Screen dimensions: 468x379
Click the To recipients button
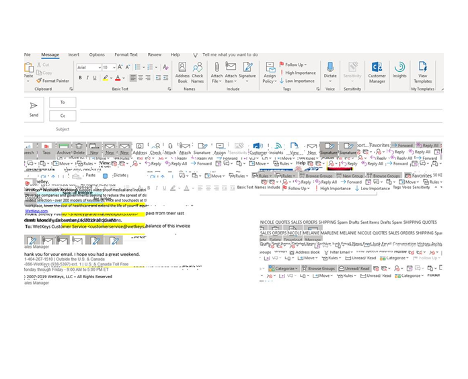(x=63, y=102)
